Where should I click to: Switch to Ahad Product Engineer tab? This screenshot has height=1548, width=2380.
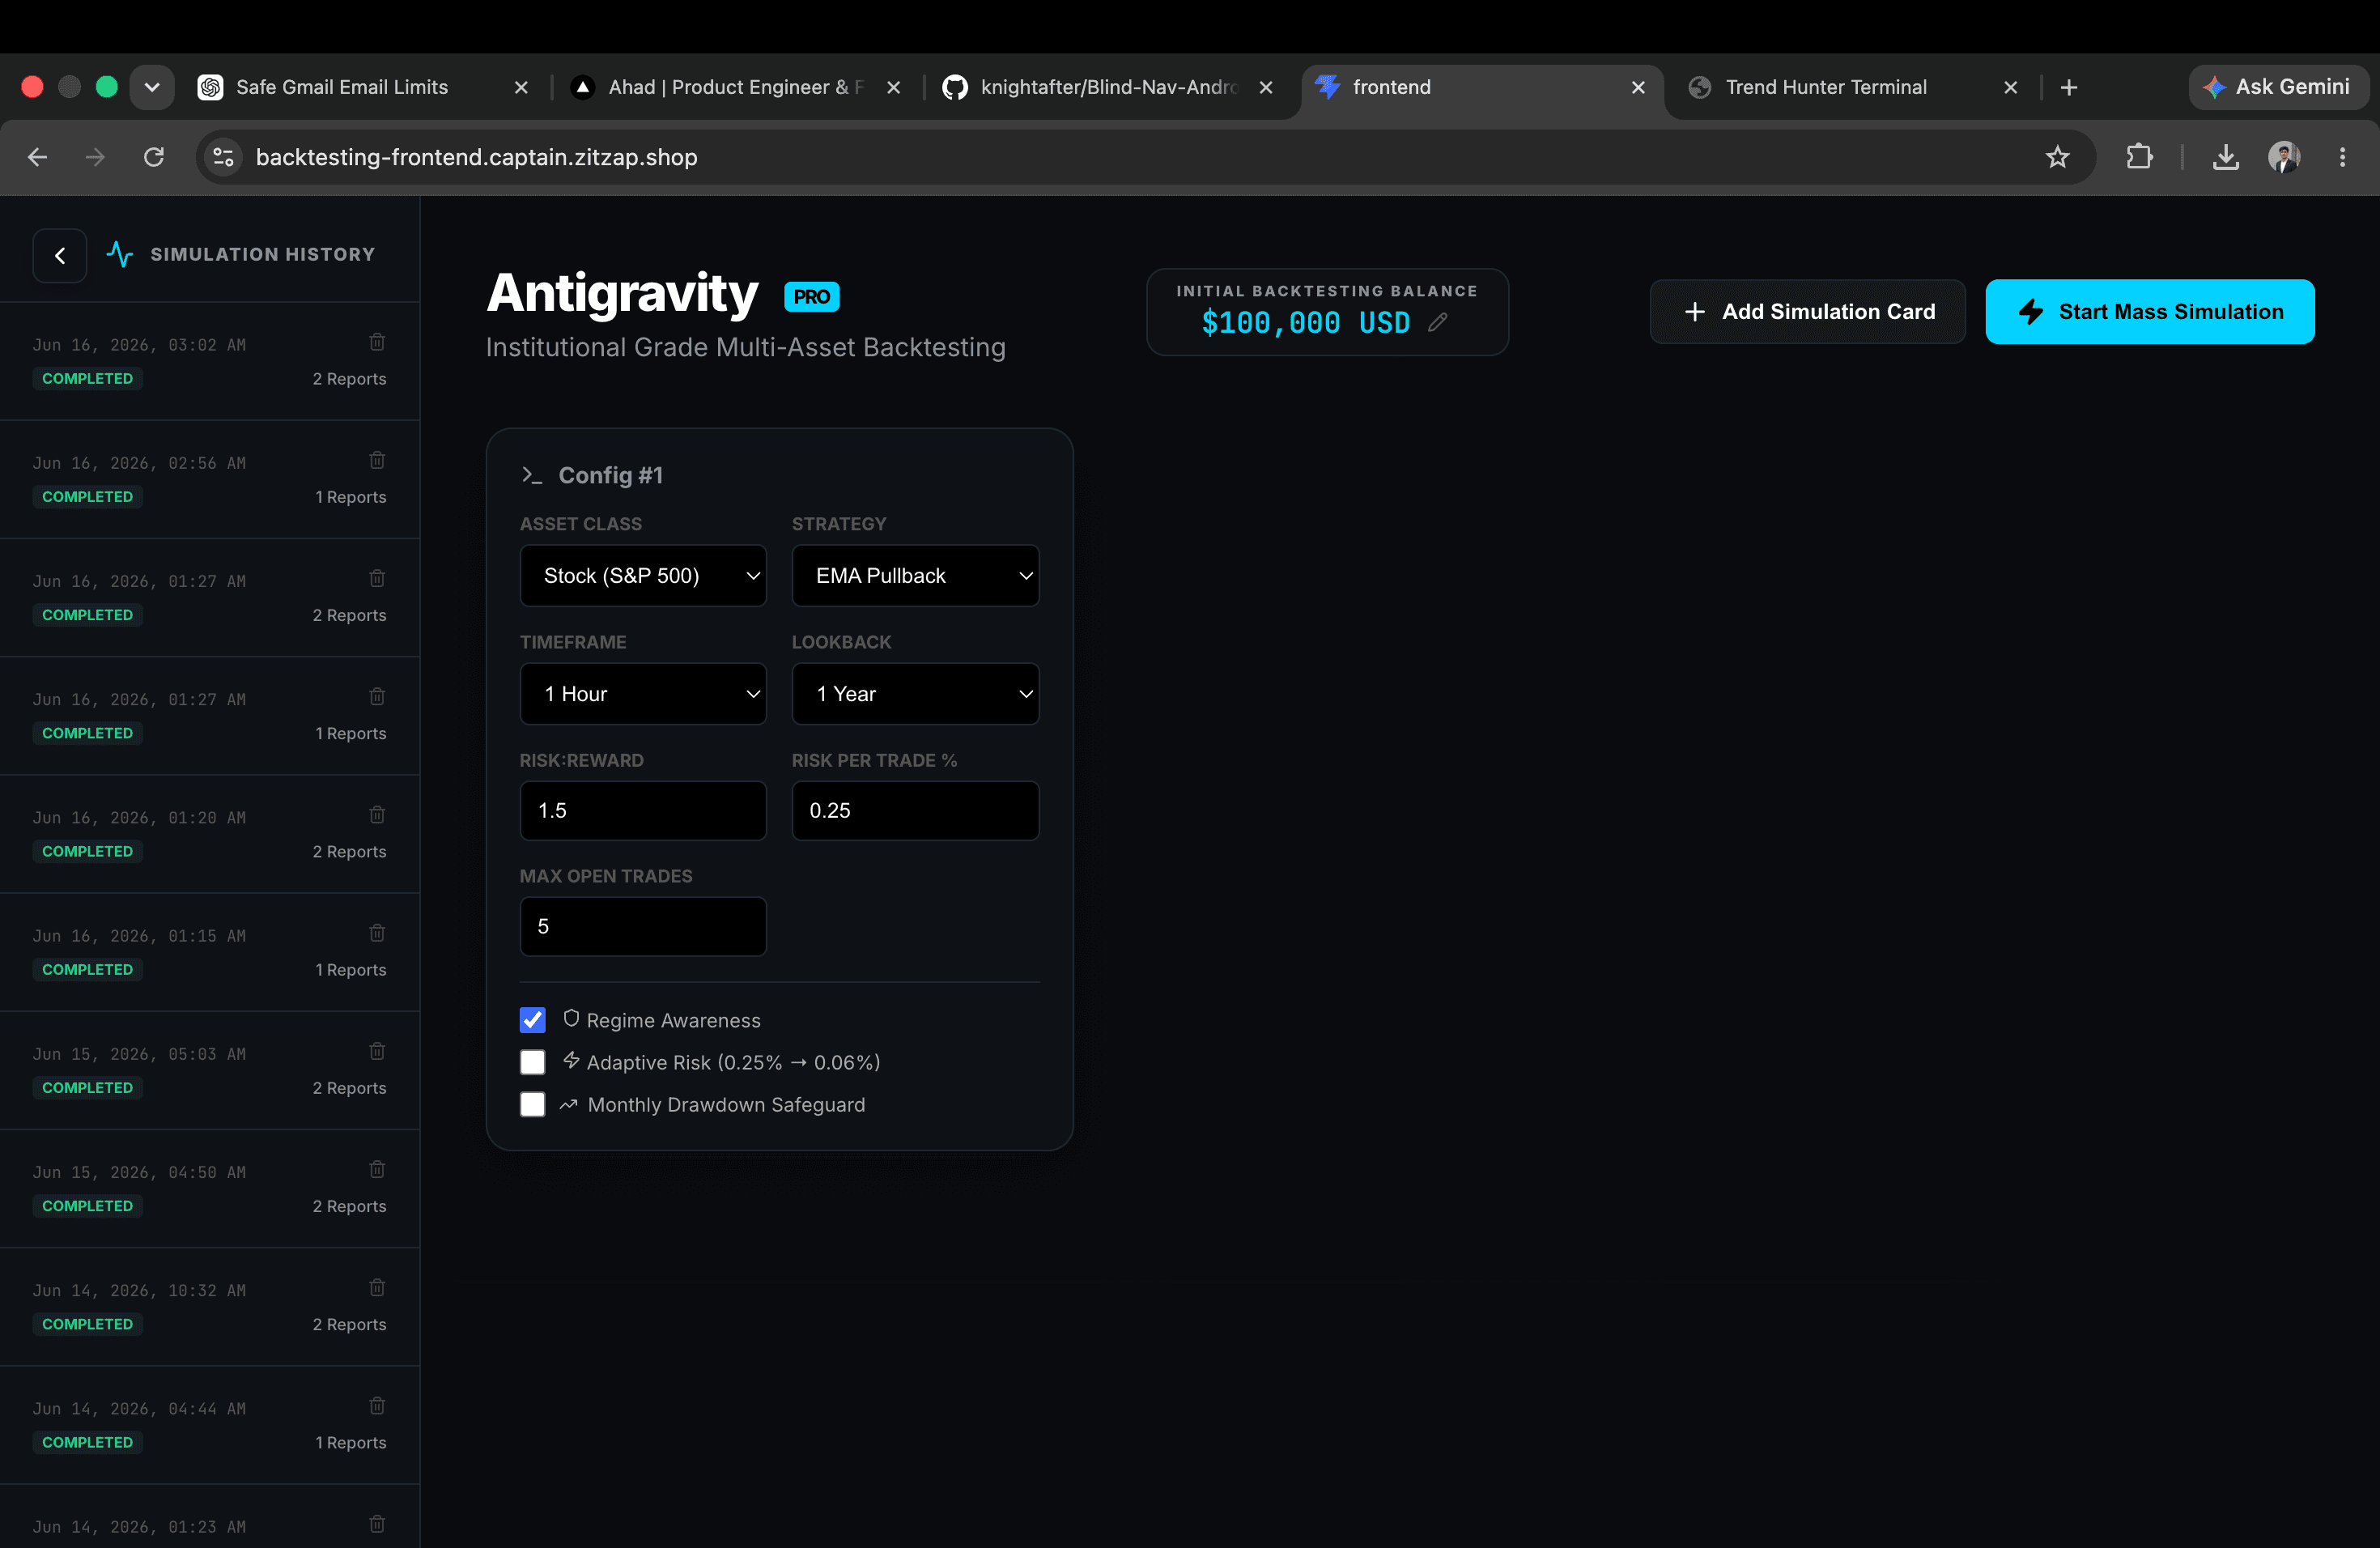click(x=736, y=88)
